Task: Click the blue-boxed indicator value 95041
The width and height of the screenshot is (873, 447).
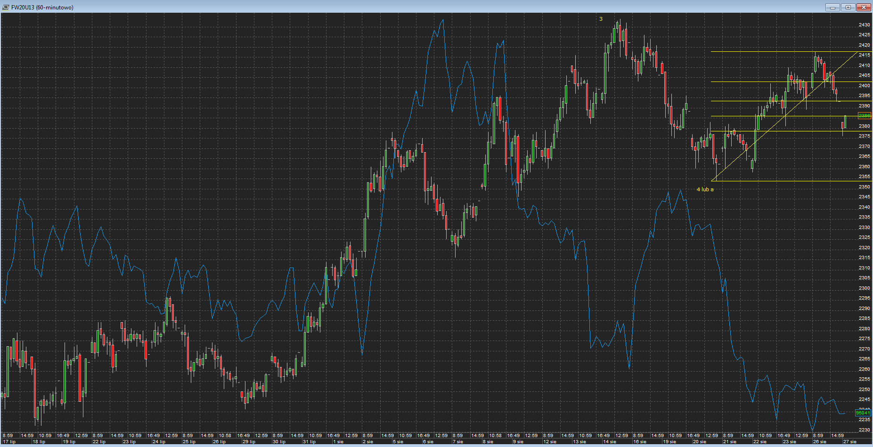Action: [x=863, y=413]
